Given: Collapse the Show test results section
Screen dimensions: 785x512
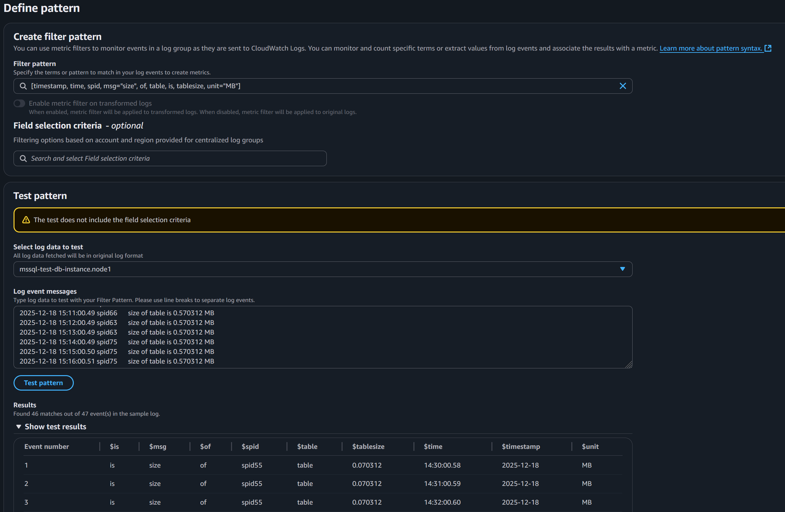Looking at the screenshot, I should point(19,427).
